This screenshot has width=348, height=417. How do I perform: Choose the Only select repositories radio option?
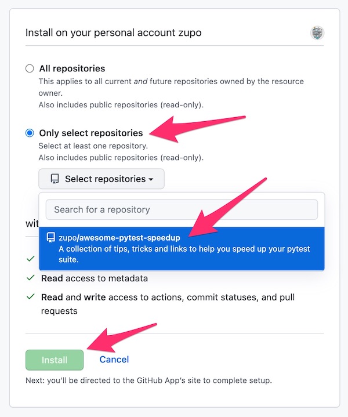(x=30, y=133)
